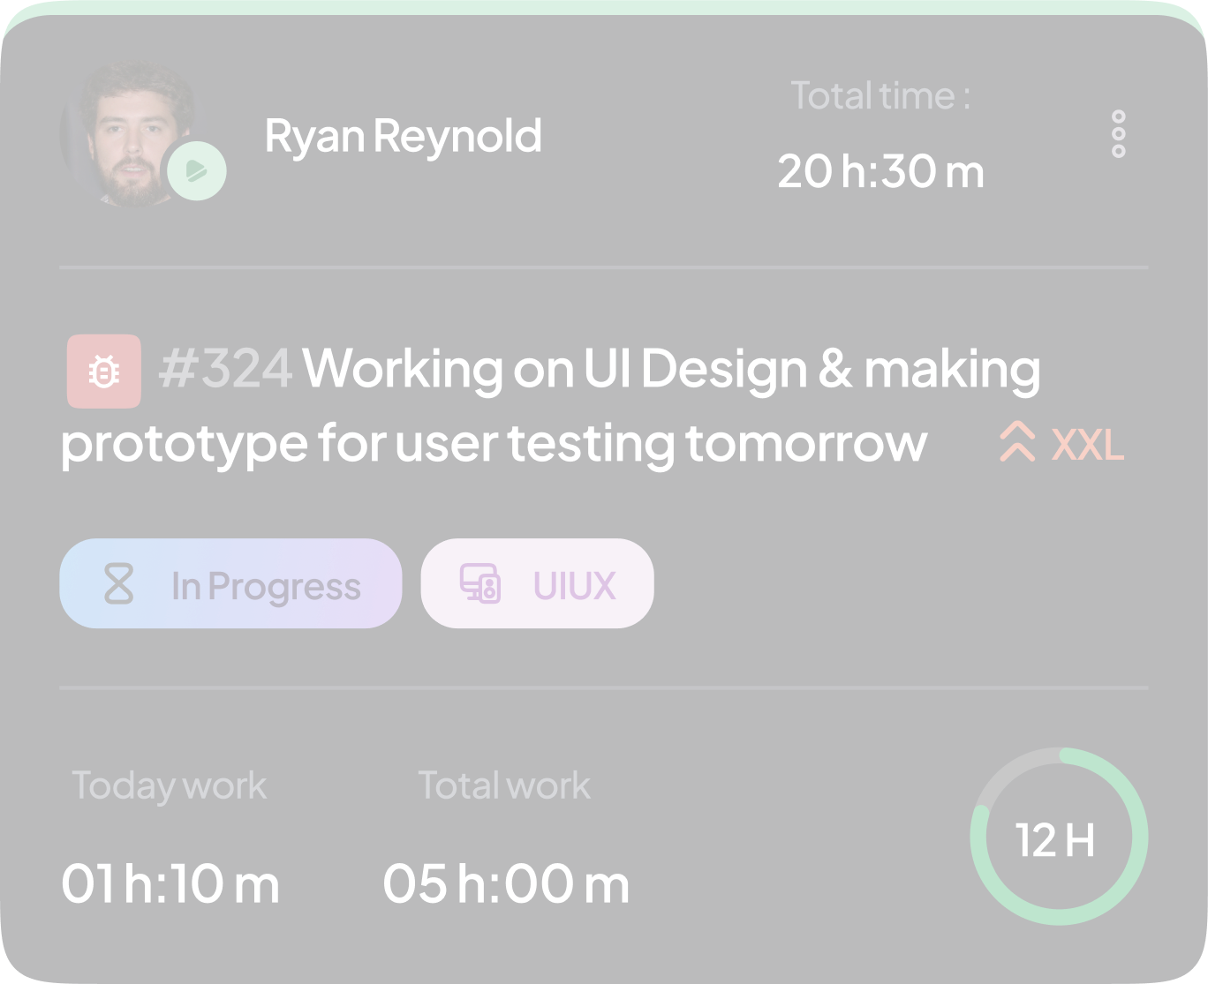Image resolution: width=1208 pixels, height=984 pixels.
Task: Click the double chevron priority icon
Action: 1017,442
